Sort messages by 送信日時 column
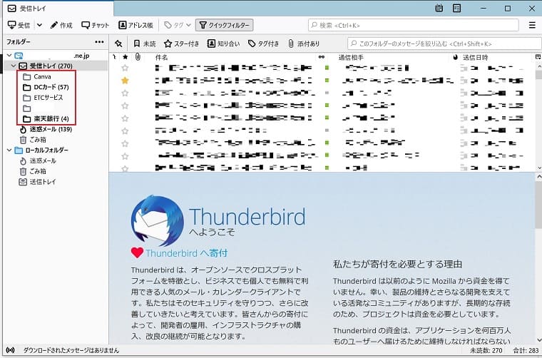Viewport: 542px width, 358px height. tap(476, 57)
